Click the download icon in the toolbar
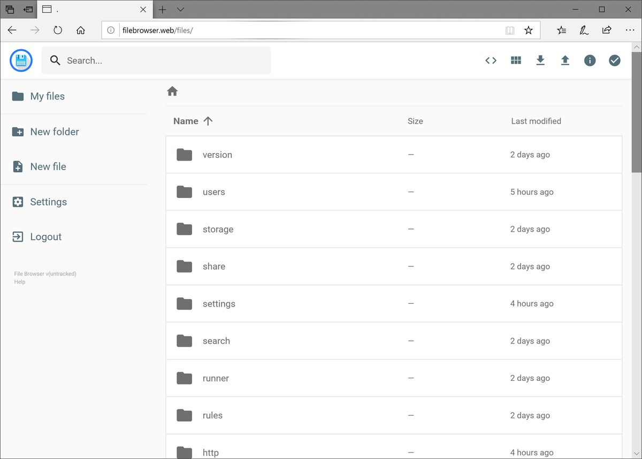 pos(540,60)
